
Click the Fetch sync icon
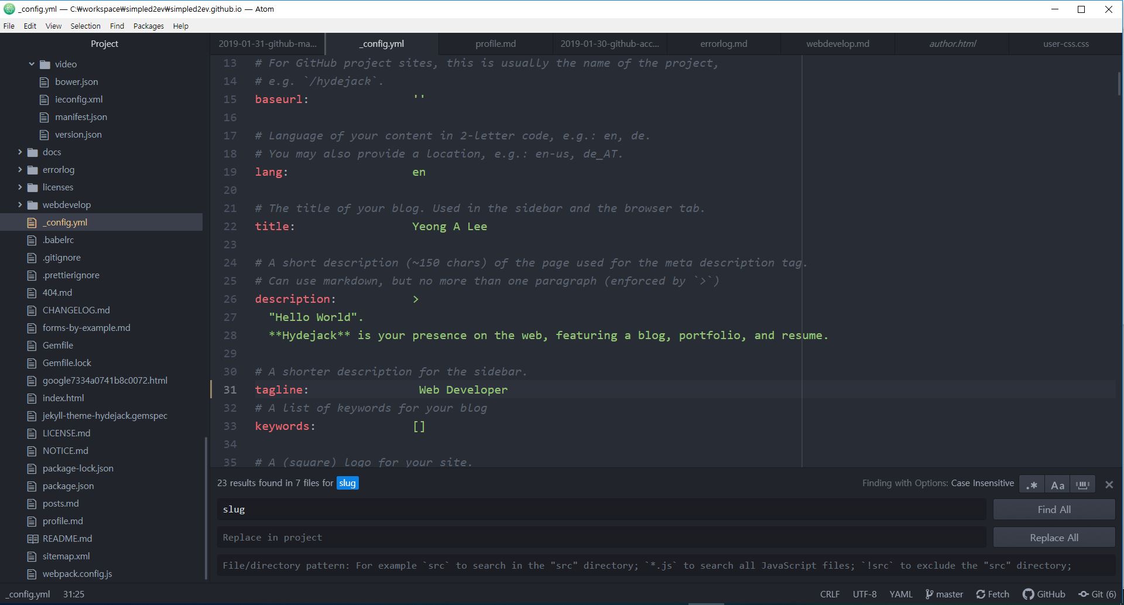coord(981,594)
